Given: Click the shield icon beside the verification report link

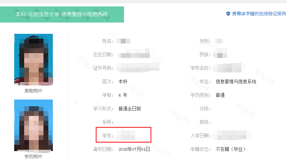Looking at the screenshot, I should 228,14.
